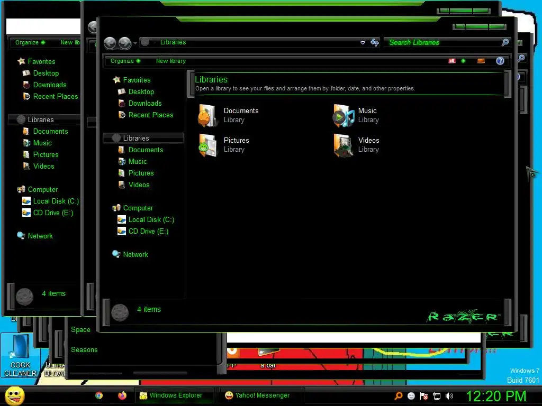Open Help via the blue question mark icon

point(500,61)
